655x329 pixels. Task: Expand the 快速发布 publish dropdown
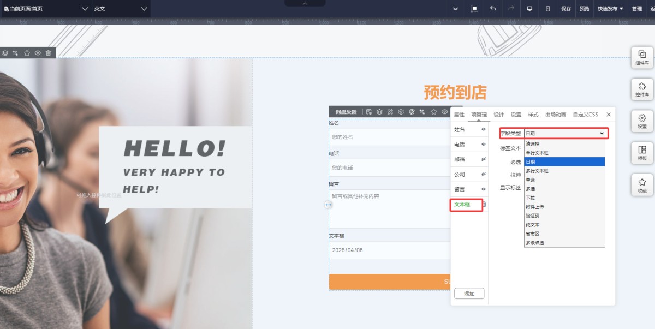[x=610, y=9]
